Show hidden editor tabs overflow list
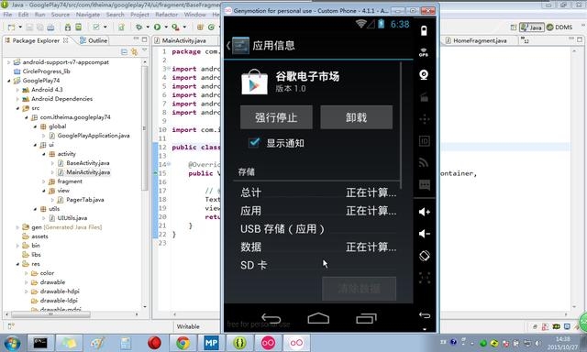587x352 pixels. [x=524, y=39]
